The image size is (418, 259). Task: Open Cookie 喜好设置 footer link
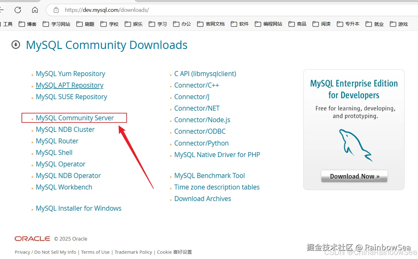click(174, 252)
